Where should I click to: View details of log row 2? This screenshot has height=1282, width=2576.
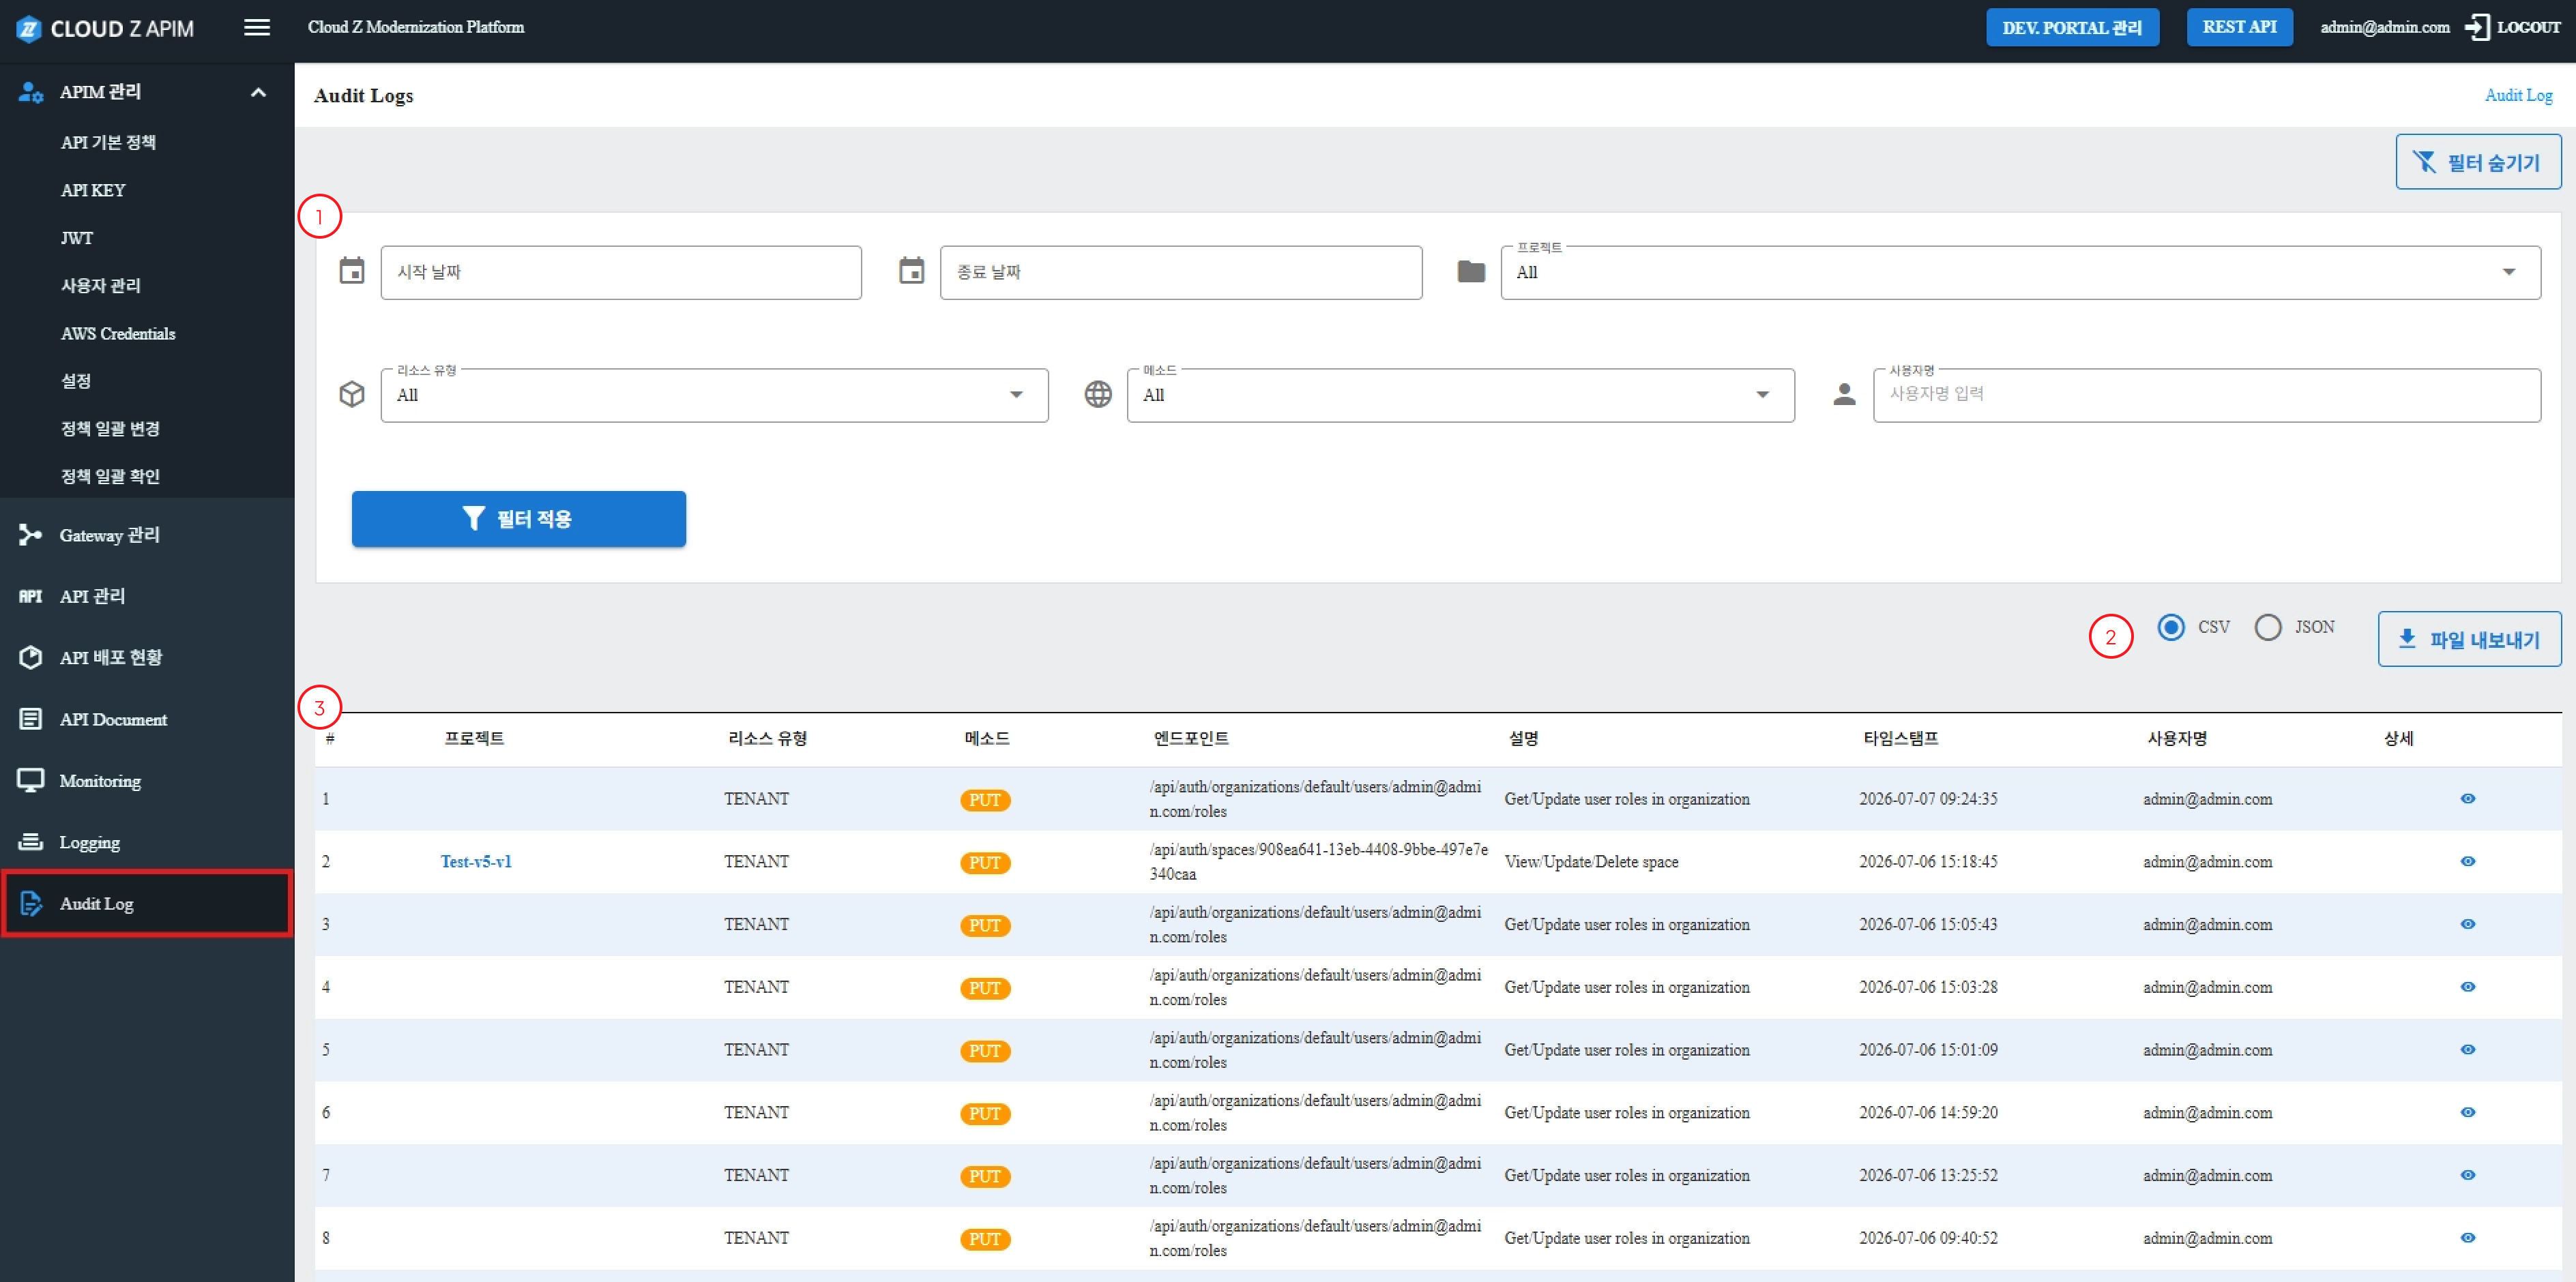point(2468,861)
